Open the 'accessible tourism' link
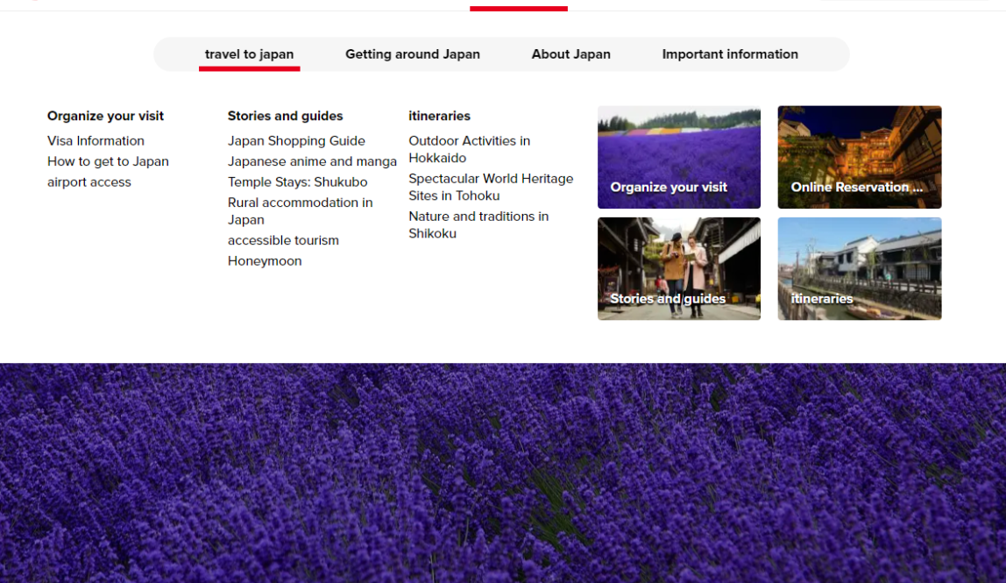Screen dimensions: 1006x583 coord(283,240)
